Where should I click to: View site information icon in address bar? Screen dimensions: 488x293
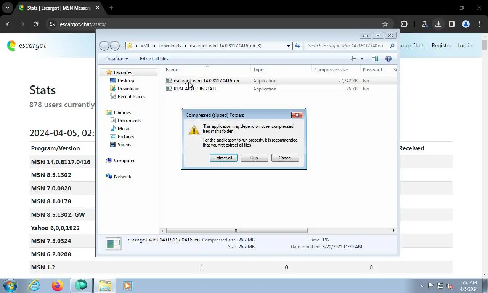click(x=52, y=24)
